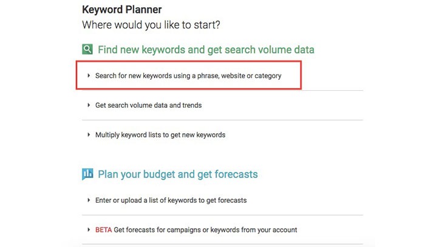Screen dimensions: 425x247
Task: Click the red highlighted box's right edge area
Action: pyautogui.click(x=301, y=75)
